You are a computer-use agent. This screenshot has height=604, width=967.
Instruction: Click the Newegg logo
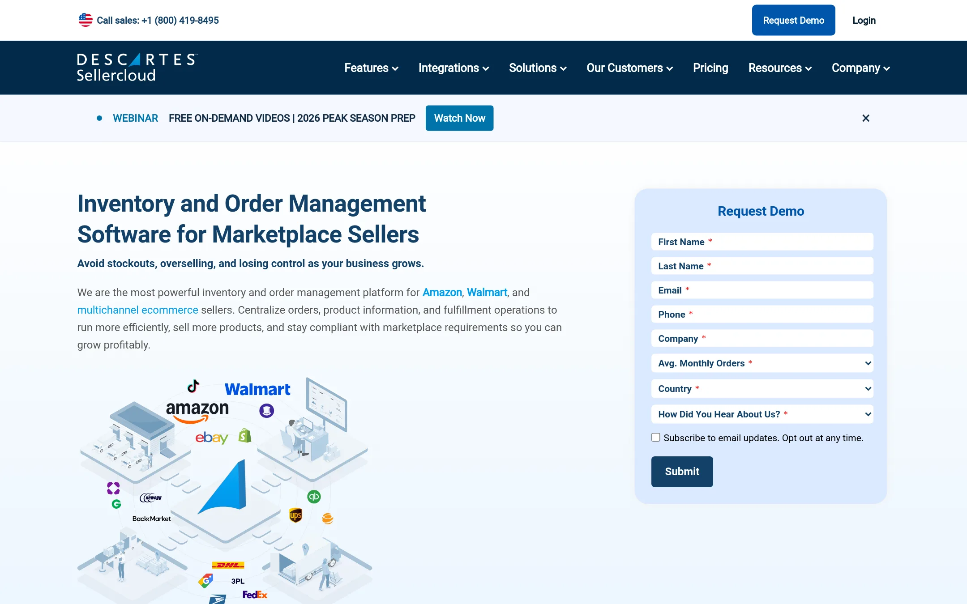coord(151,498)
